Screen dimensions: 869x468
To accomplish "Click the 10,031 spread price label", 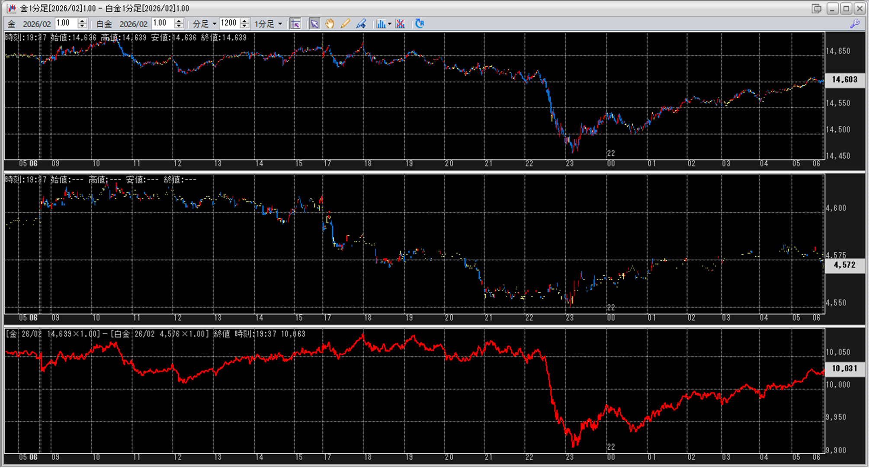I will 844,368.
